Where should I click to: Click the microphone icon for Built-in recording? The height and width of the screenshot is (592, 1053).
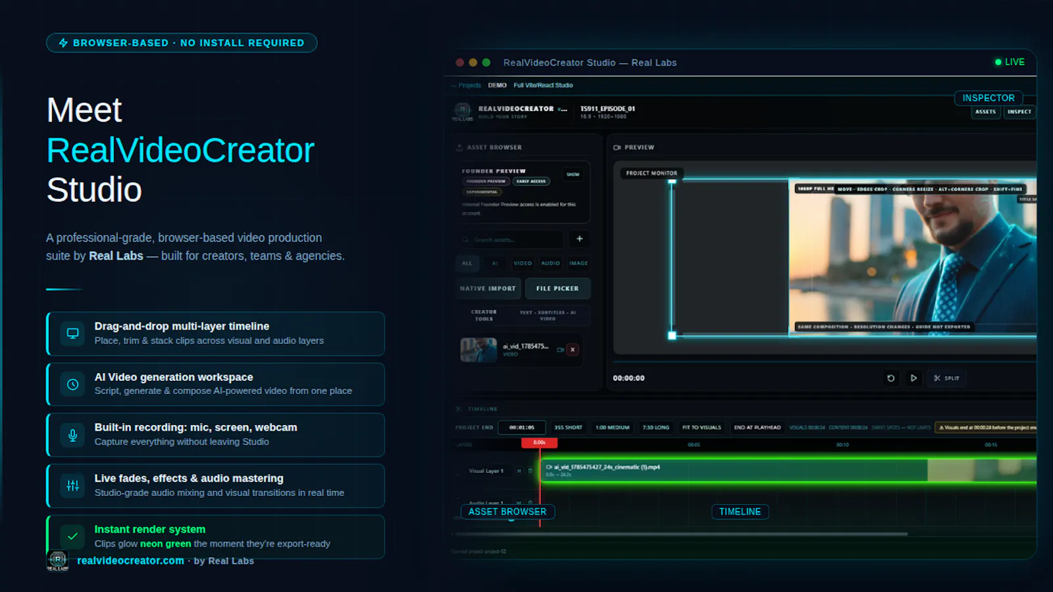tap(73, 435)
